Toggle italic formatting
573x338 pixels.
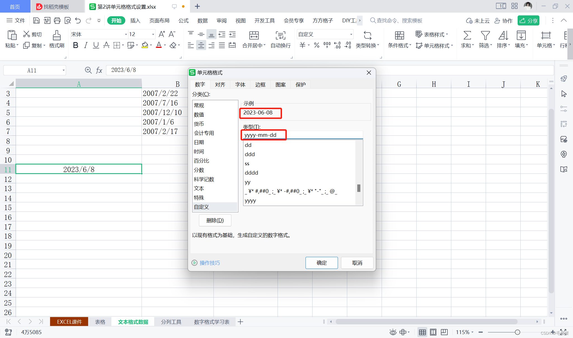(86, 45)
